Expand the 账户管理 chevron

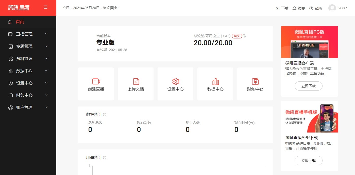(x=46, y=107)
